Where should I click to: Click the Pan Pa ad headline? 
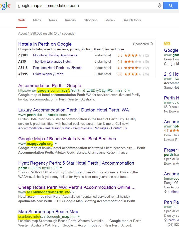coord(171,202)
